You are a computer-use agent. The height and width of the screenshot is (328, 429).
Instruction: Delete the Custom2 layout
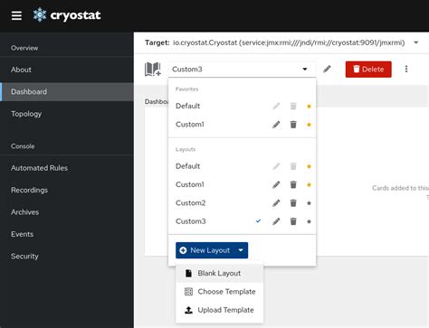[x=293, y=203]
